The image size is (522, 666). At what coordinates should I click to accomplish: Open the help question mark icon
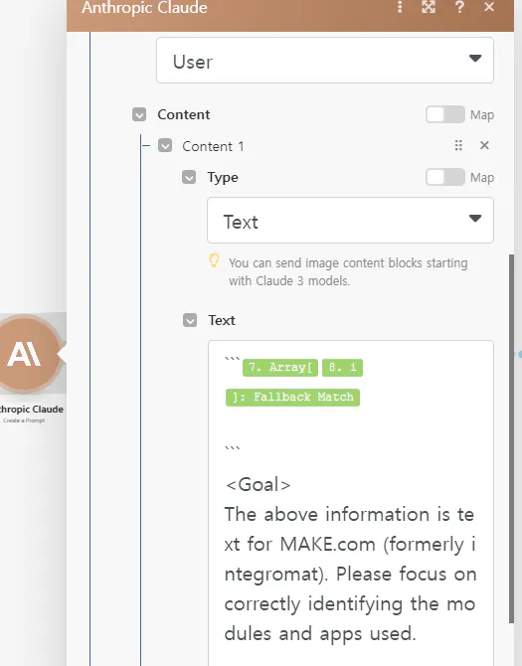(x=459, y=7)
